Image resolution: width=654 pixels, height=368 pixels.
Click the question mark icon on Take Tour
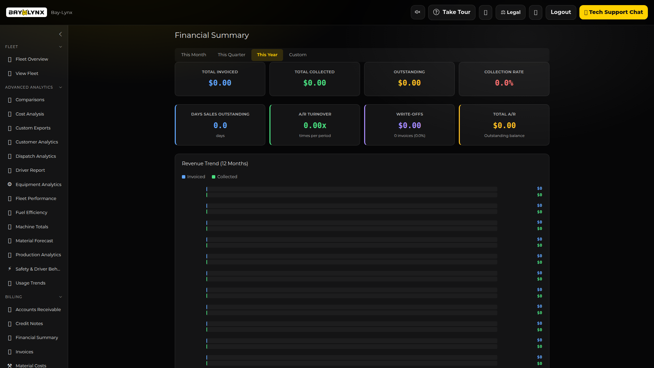436,12
